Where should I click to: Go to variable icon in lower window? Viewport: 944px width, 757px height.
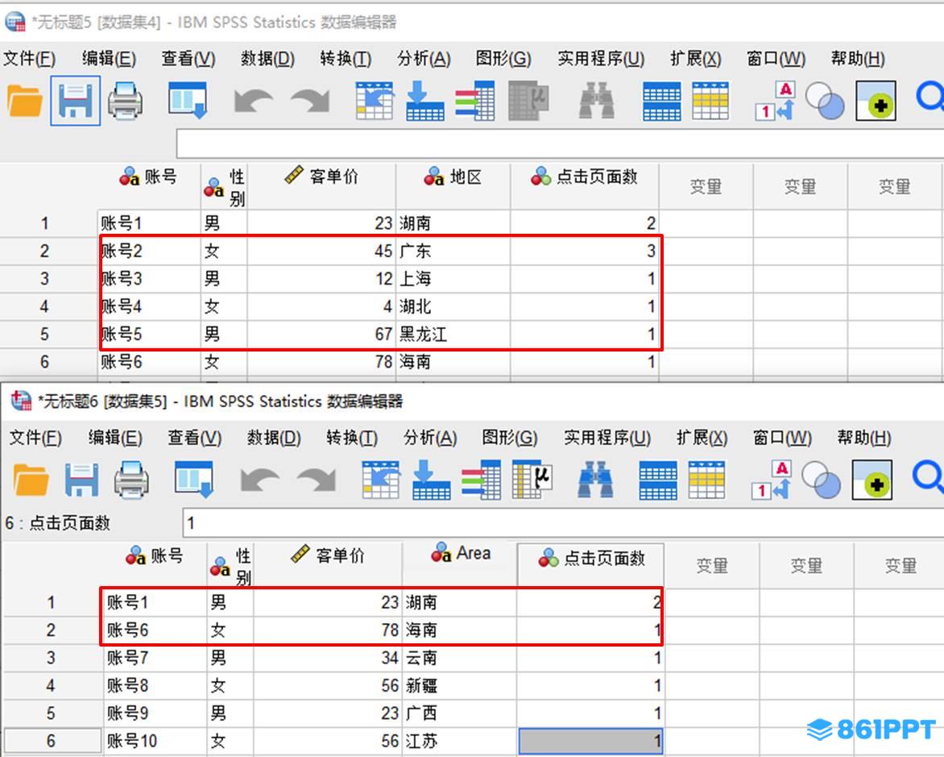[431, 480]
